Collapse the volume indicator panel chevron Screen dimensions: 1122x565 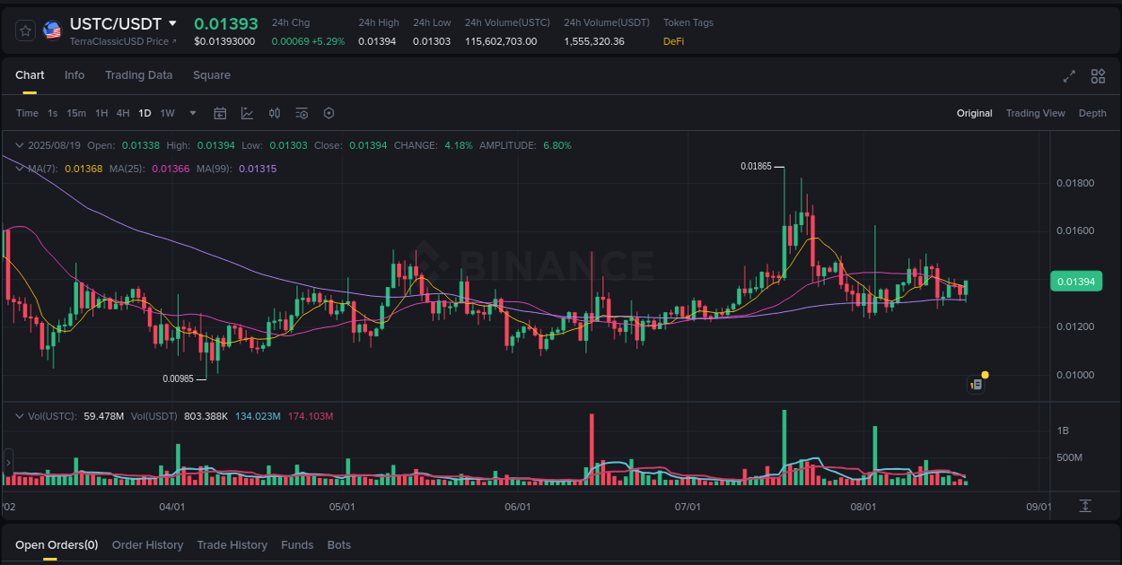click(18, 415)
